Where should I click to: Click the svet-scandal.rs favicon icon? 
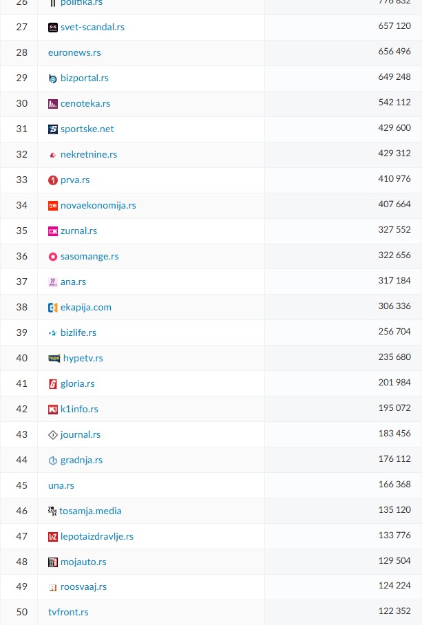tap(53, 28)
